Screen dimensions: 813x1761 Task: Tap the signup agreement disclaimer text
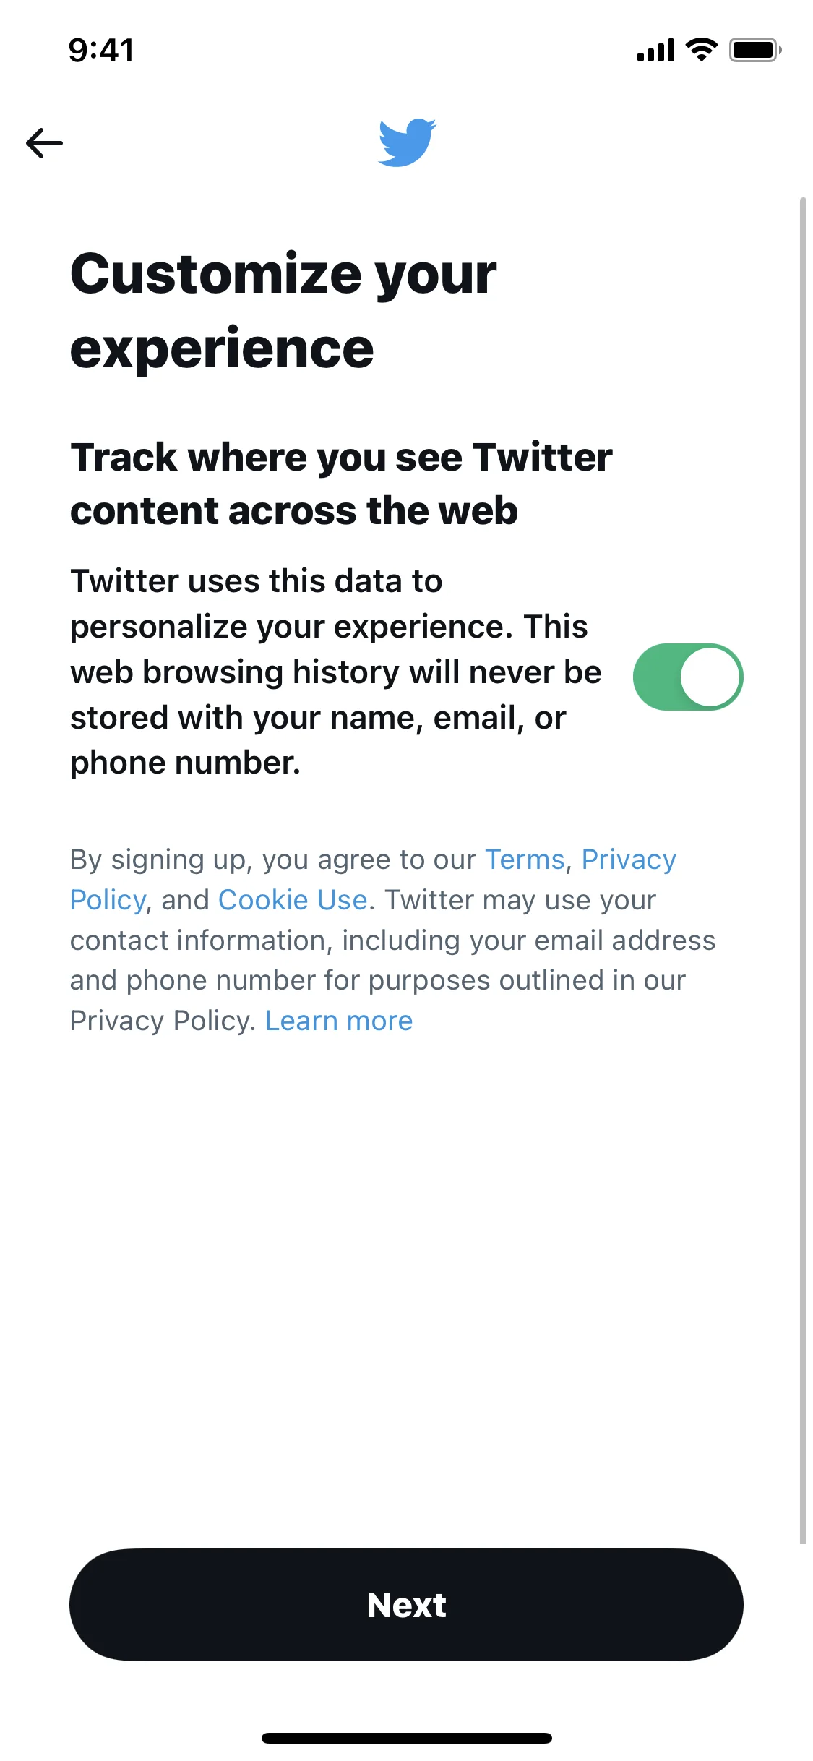[x=392, y=940]
